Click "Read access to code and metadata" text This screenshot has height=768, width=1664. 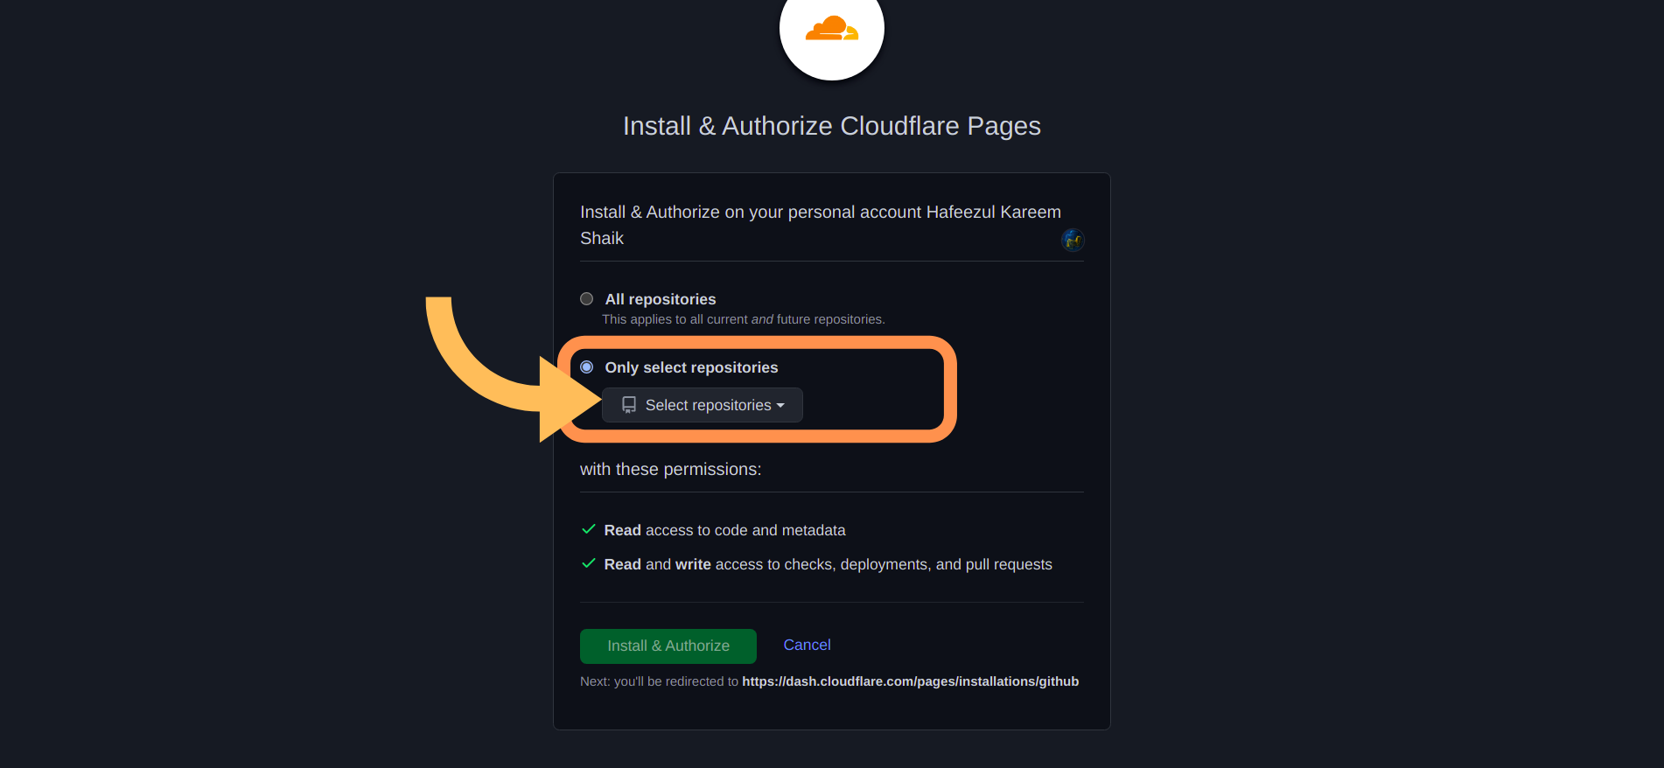(724, 530)
